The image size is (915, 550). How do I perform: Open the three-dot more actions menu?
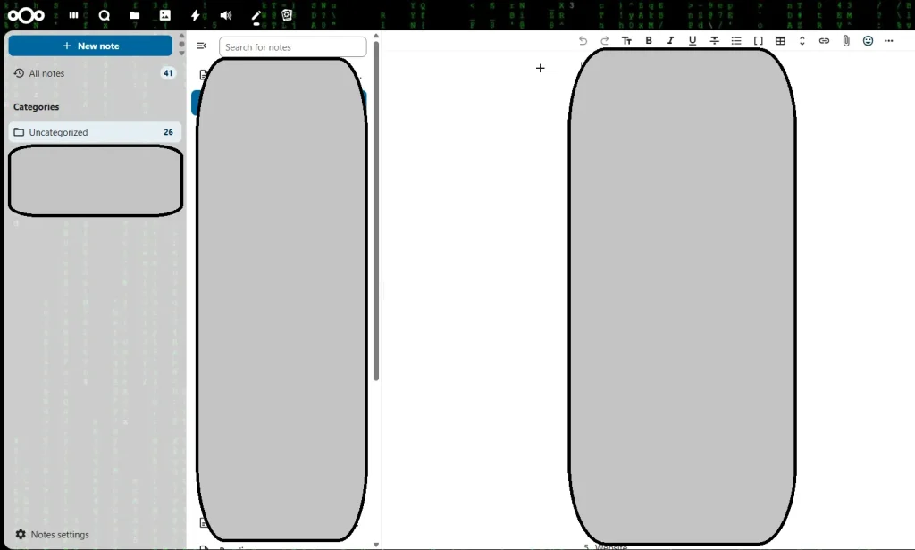coord(889,41)
